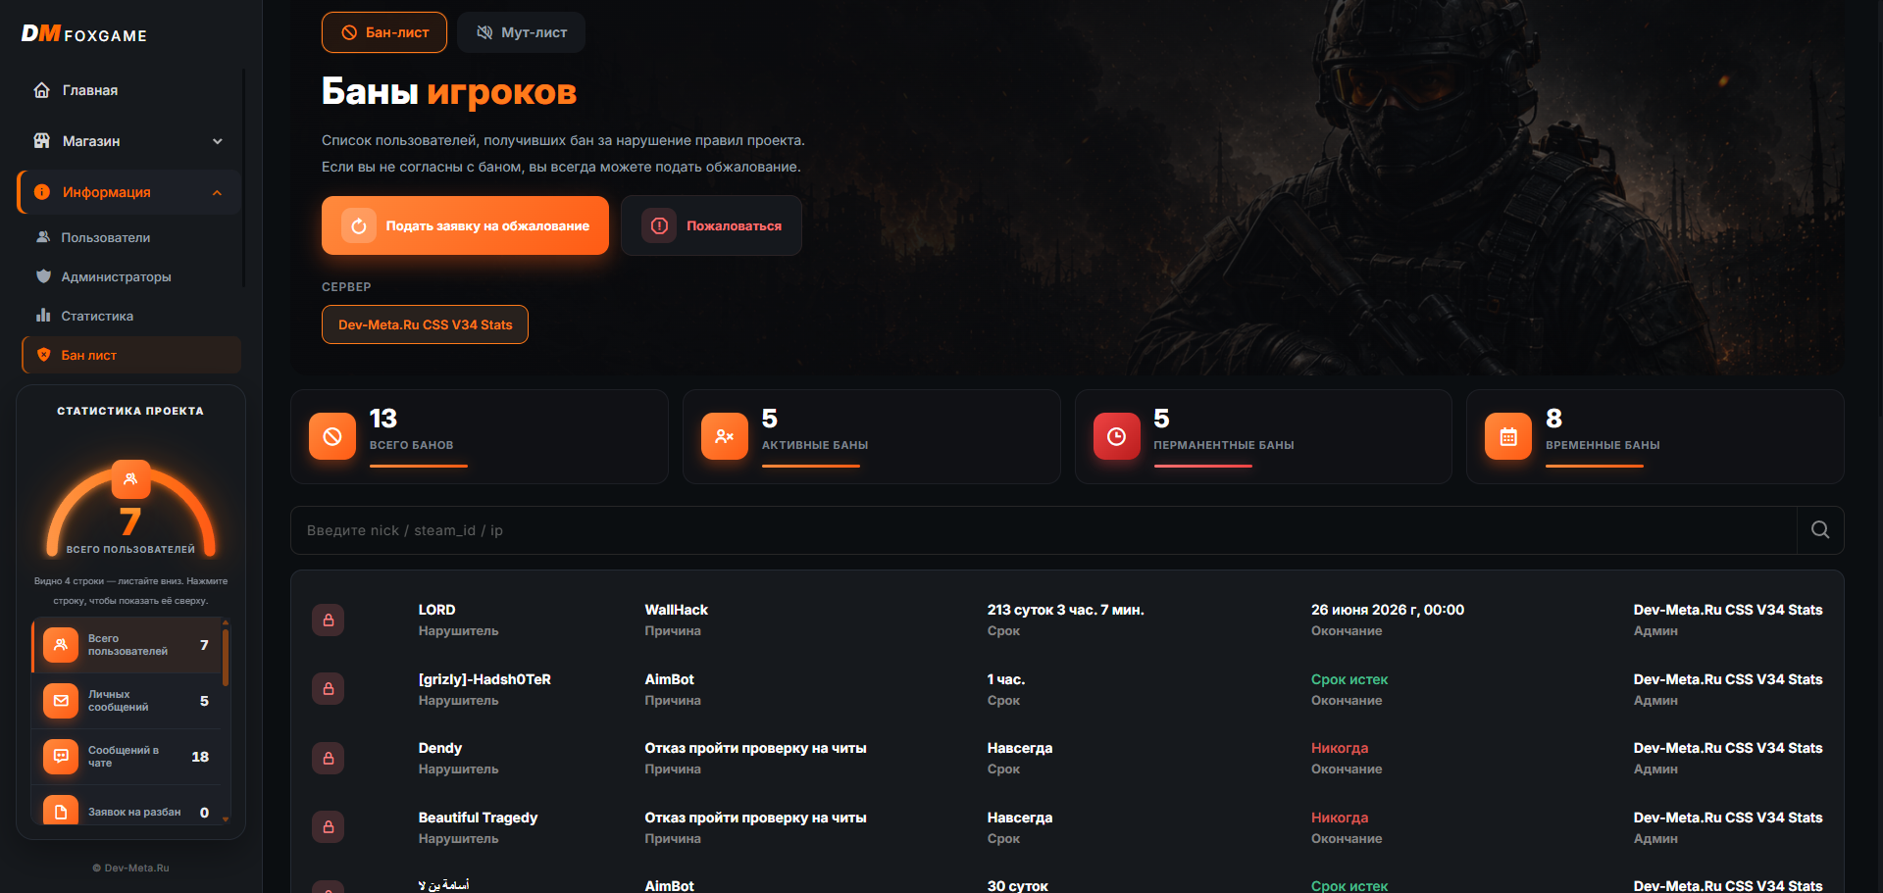This screenshot has height=893, width=1883.
Task: Collapse the Информация menu chevron
Action: pos(218,192)
